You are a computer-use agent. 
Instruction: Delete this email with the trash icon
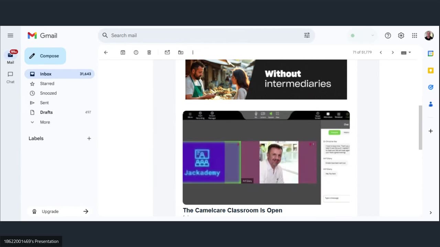[x=149, y=52]
